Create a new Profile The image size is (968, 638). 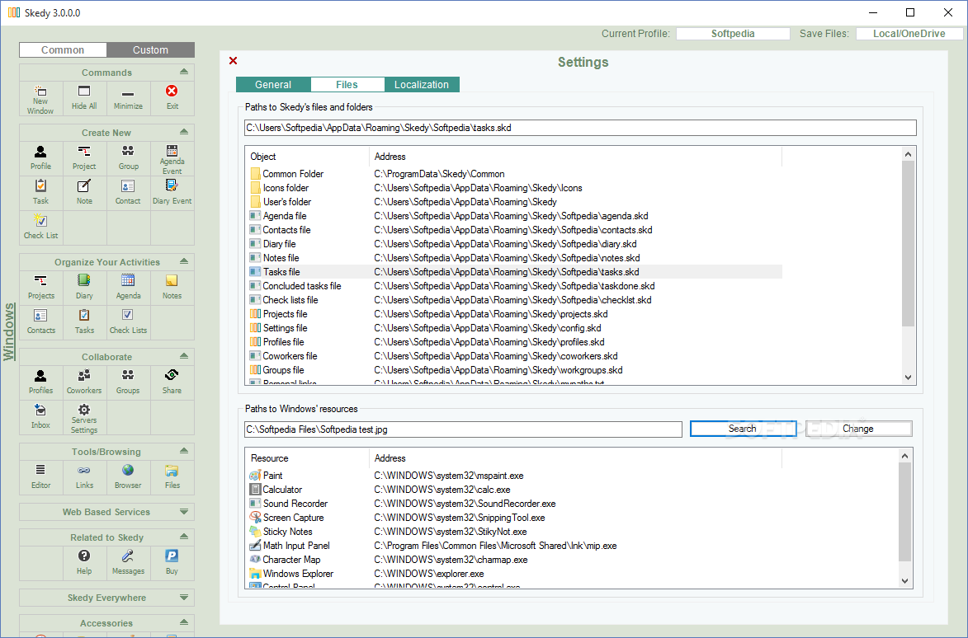(40, 157)
